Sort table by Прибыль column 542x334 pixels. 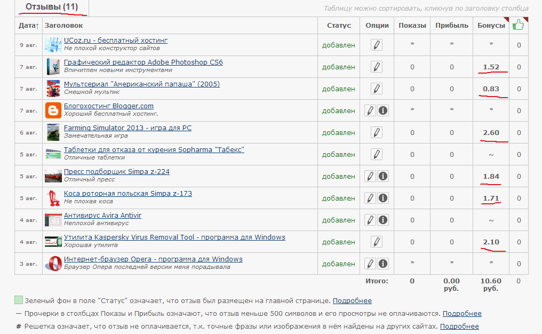(x=451, y=26)
